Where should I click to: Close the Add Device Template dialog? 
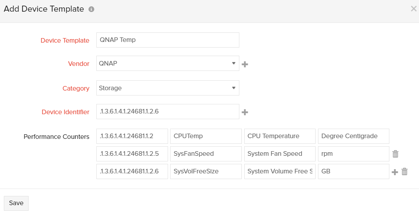[x=413, y=8]
